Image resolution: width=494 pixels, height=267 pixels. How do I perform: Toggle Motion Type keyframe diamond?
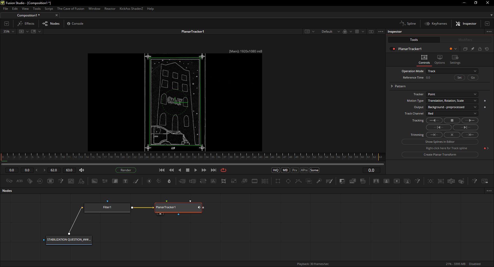tap(485, 101)
